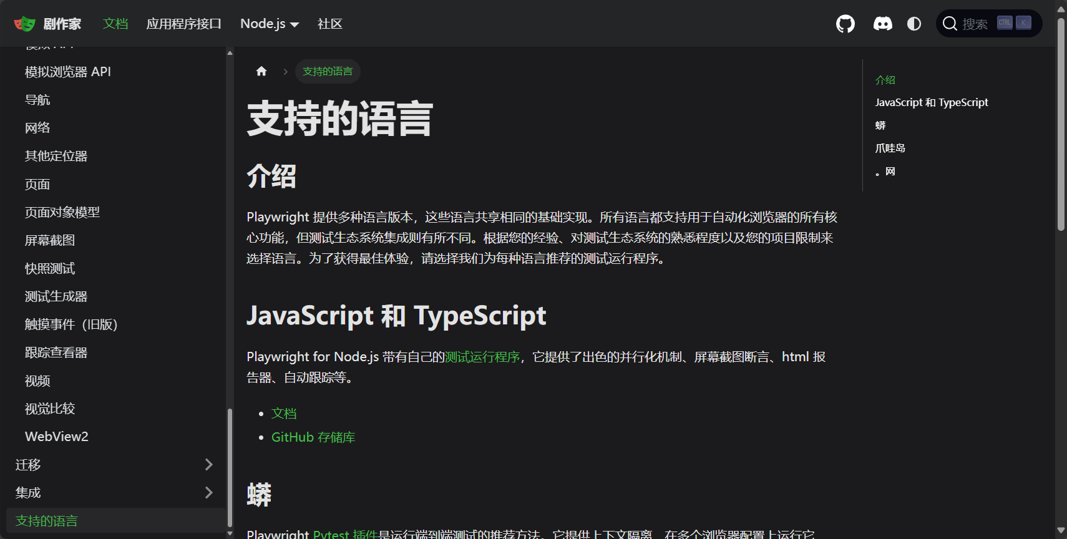Click the search magnifier icon
This screenshot has width=1067, height=539.
(950, 24)
